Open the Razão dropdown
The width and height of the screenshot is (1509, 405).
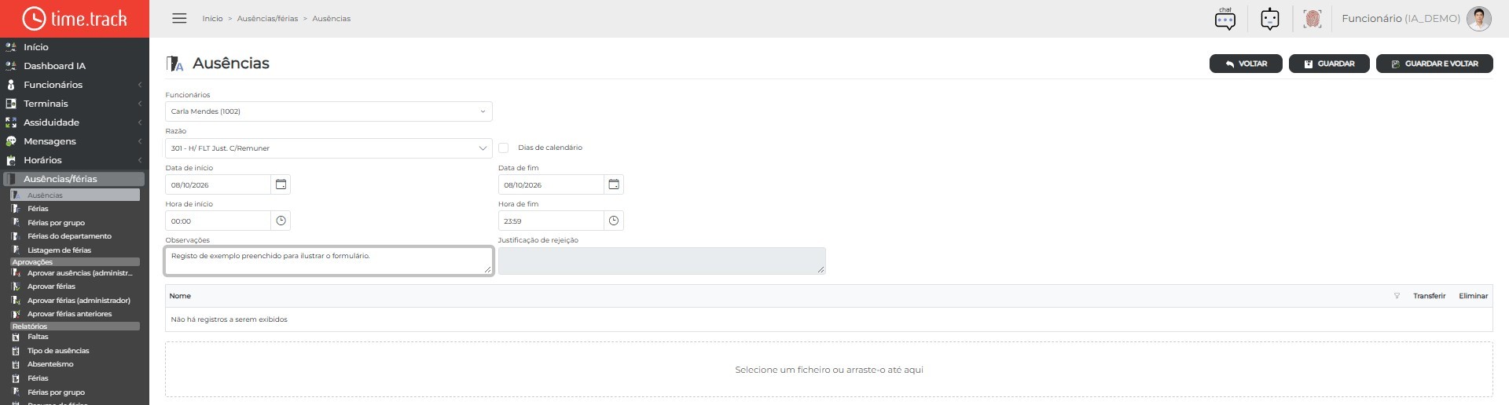click(x=329, y=148)
